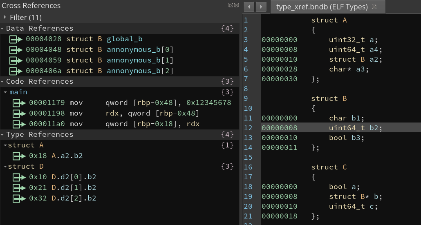Collapse the Code References section
The image size is (421, 225).
[2, 82]
